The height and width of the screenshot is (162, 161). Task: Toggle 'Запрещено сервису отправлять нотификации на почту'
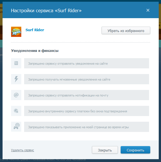(87, 95)
